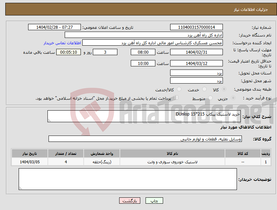Click the توضیحات خریدار empty textarea
This screenshot has height=210, width=277.
click(x=128, y=179)
